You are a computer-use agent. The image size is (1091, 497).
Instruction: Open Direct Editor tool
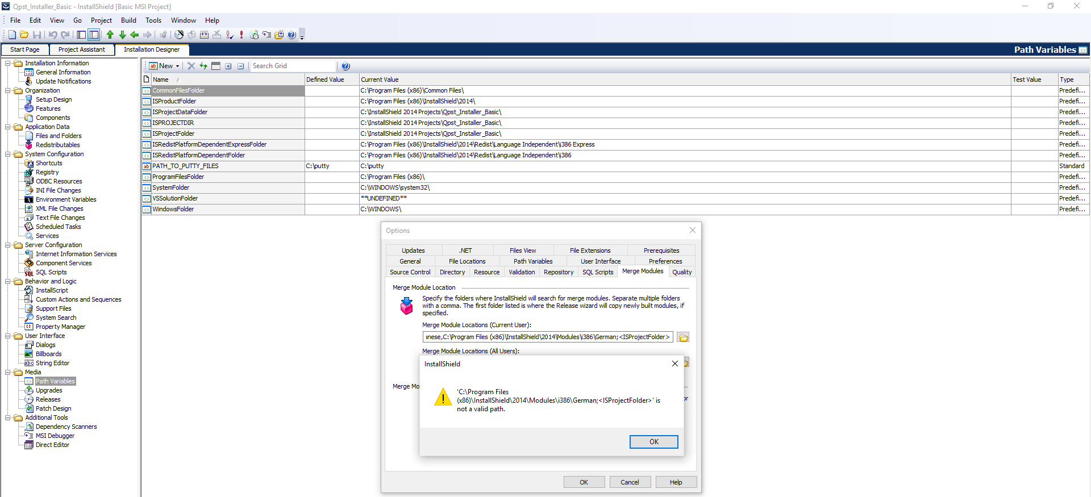[x=52, y=445]
